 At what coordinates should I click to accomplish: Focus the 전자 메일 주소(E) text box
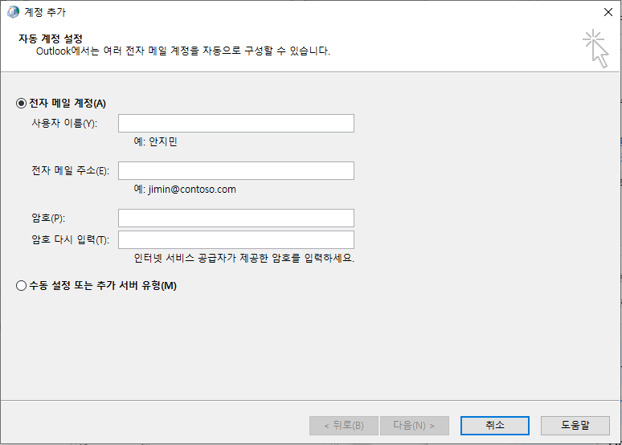[x=236, y=170]
